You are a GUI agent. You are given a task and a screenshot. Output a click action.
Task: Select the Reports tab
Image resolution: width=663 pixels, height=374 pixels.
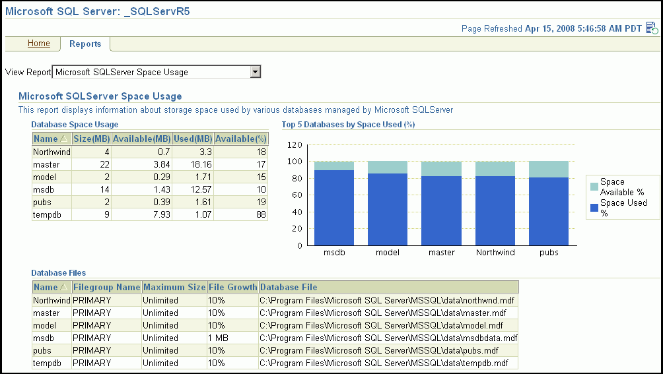coord(85,44)
